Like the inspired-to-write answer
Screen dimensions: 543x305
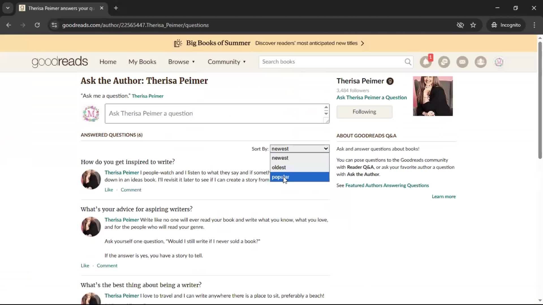pos(109,190)
